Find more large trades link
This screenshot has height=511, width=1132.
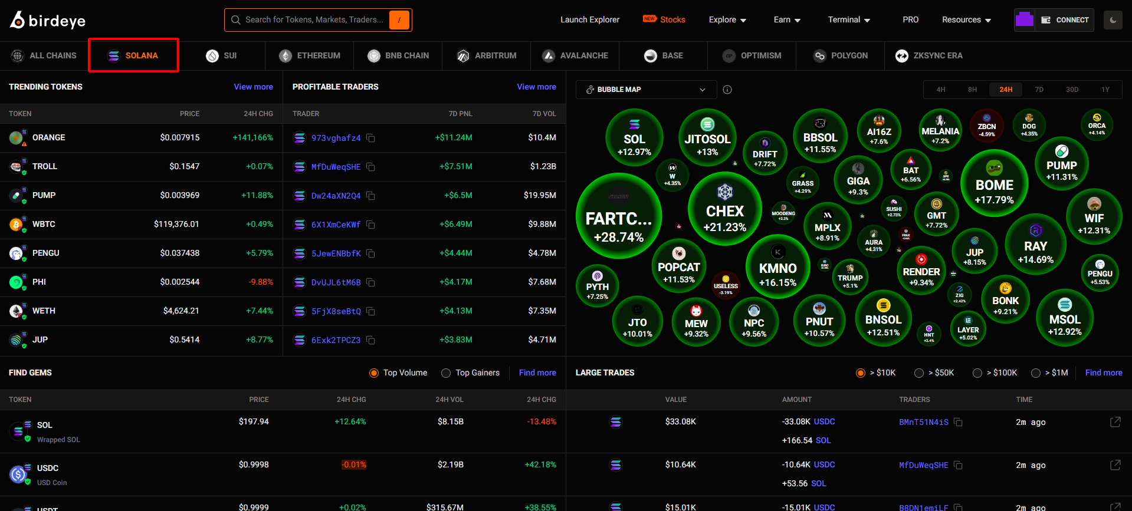point(1104,373)
